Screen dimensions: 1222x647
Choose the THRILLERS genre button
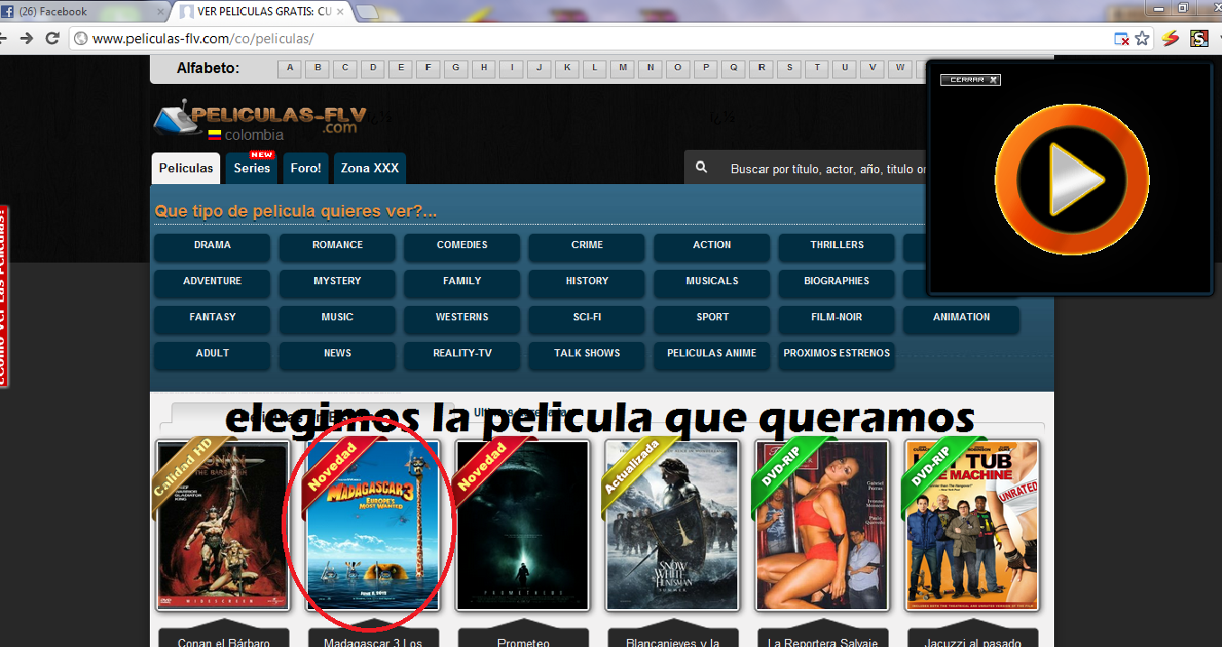[x=837, y=246]
